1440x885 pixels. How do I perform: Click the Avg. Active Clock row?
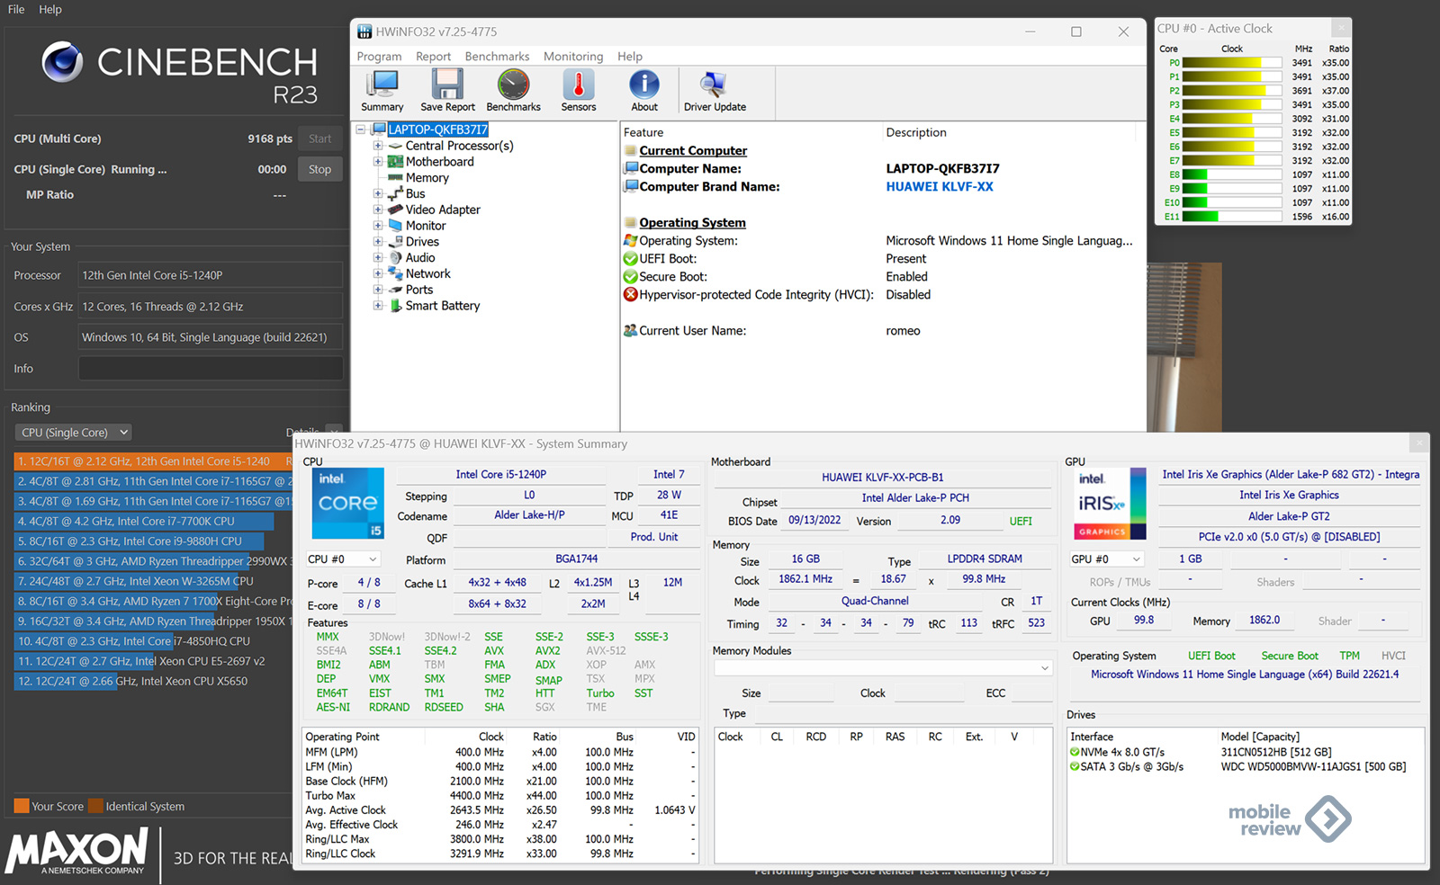pyautogui.click(x=500, y=810)
